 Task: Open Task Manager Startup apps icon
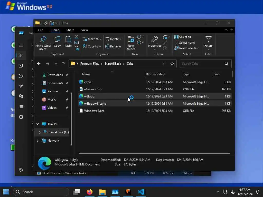pyautogui.click(x=21, y=86)
